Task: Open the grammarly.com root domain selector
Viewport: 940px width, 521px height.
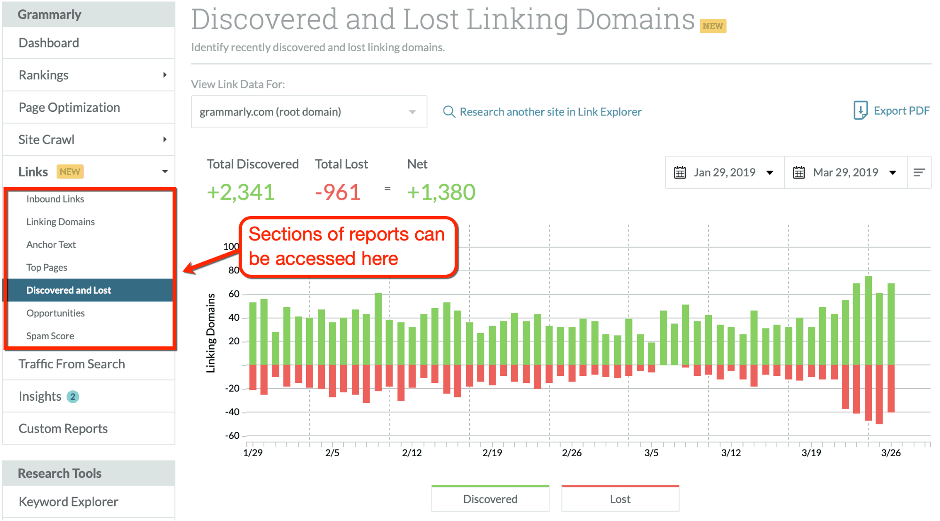Action: (309, 111)
